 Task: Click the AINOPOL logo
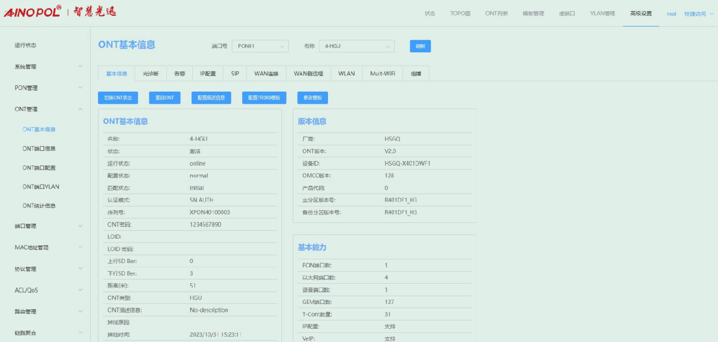[x=33, y=12]
